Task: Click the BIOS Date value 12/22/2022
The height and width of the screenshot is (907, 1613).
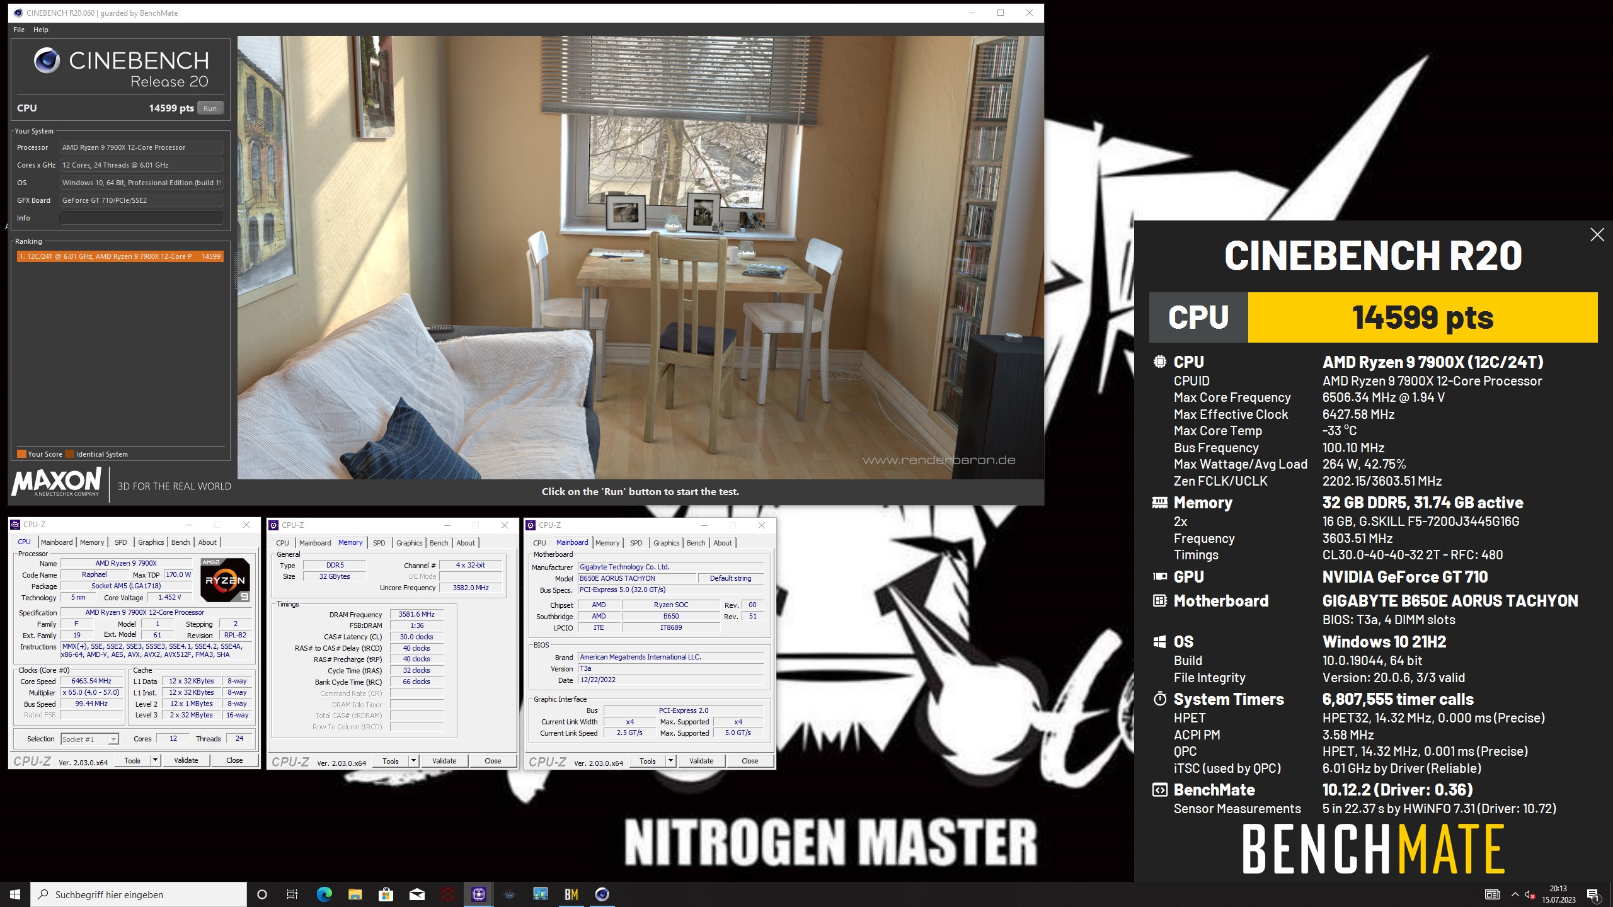Action: [670, 680]
